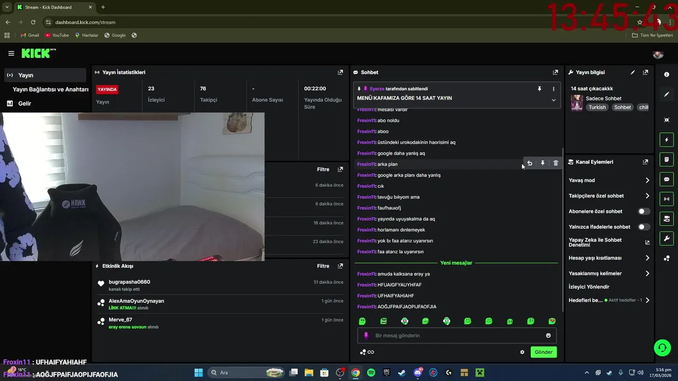The width and height of the screenshot is (678, 381).
Task: Open Steam from the Windows taskbar
Action: (x=402, y=373)
